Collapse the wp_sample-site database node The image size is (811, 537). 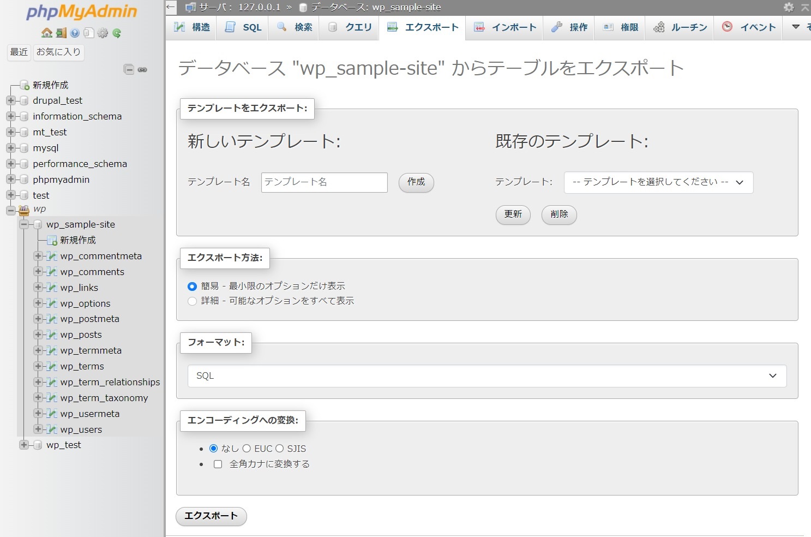pos(24,224)
